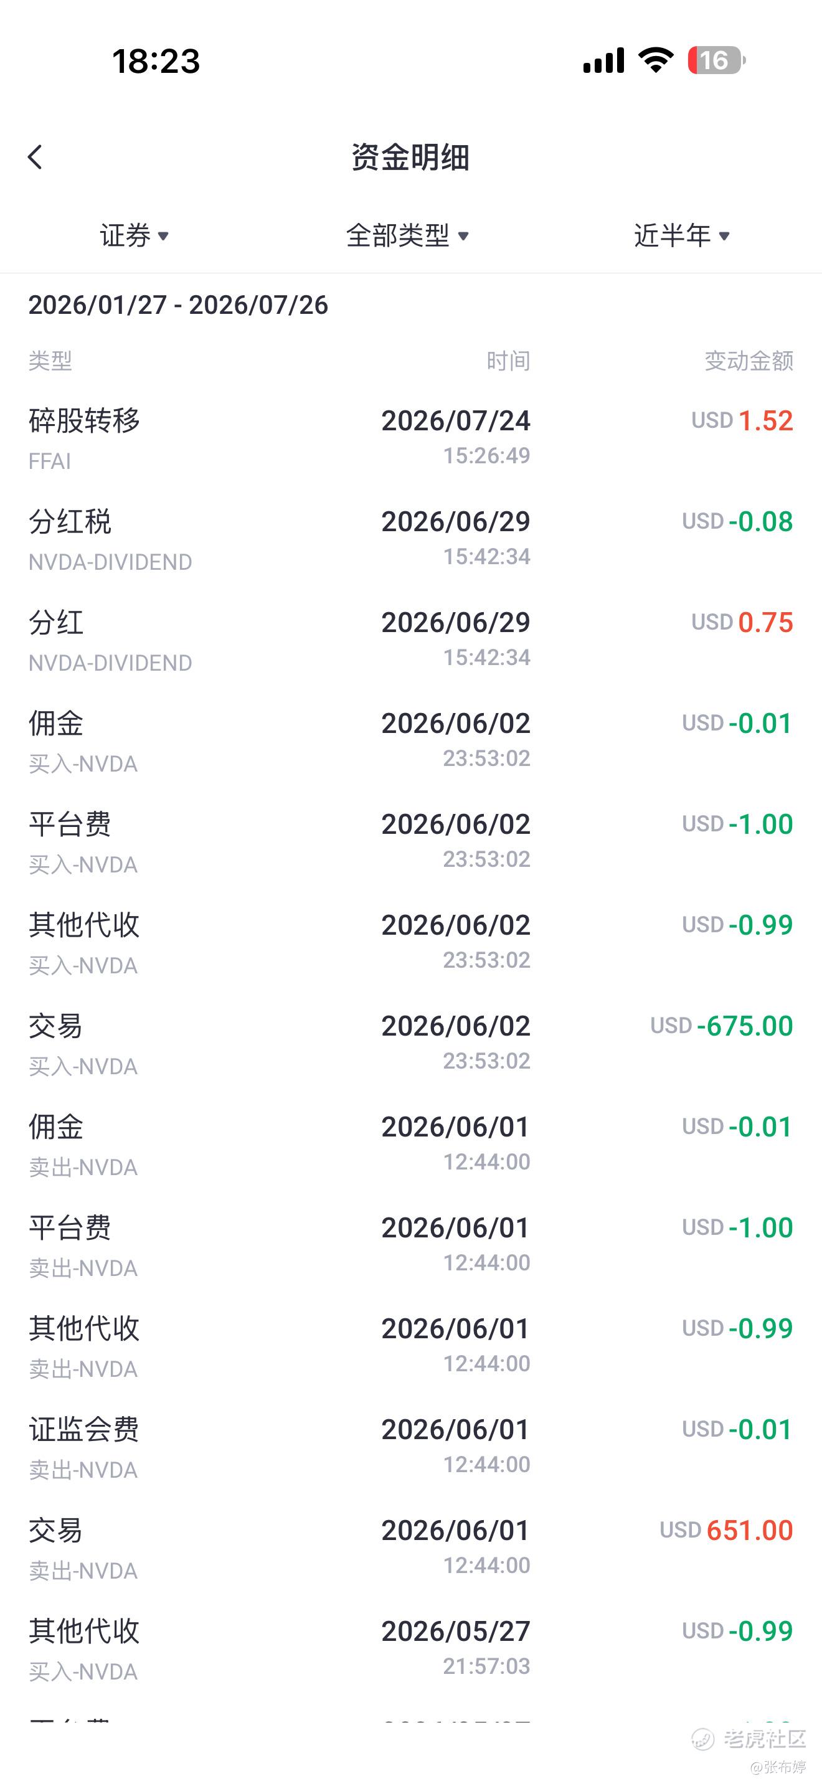Tap the date range 2026/01/27 - 2026/07/26
This screenshot has width=822, height=1786.
(x=178, y=305)
